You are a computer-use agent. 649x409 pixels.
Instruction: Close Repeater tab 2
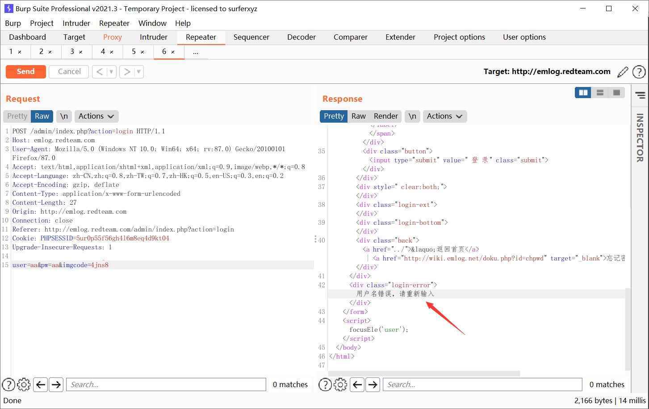click(50, 52)
